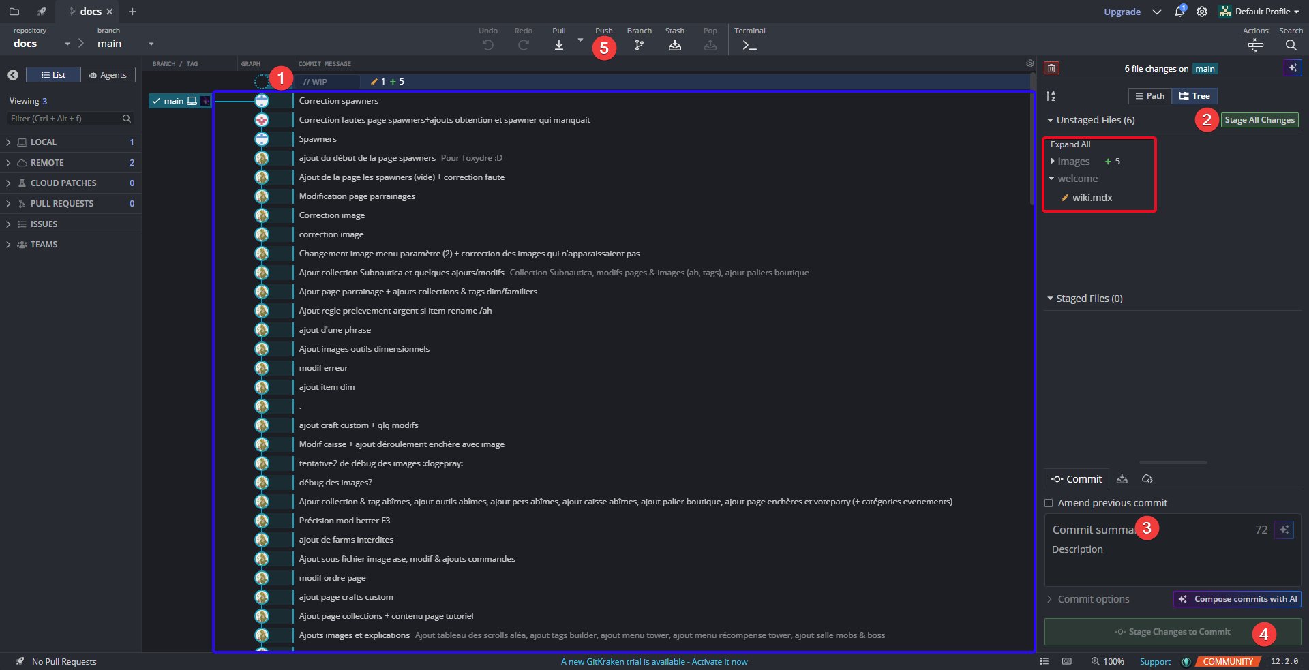Click Compose commits with AI button
This screenshot has width=1309, height=670.
[1237, 599]
